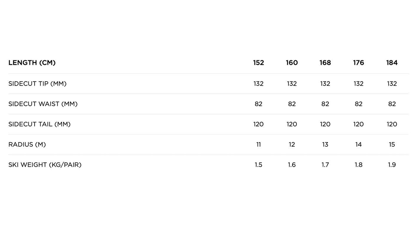Click the radius value 15
Image resolution: width=413 pixels, height=236 pixels.
pyautogui.click(x=392, y=145)
